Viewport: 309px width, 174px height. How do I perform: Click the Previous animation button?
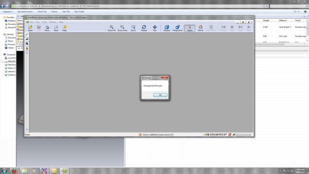223,28
